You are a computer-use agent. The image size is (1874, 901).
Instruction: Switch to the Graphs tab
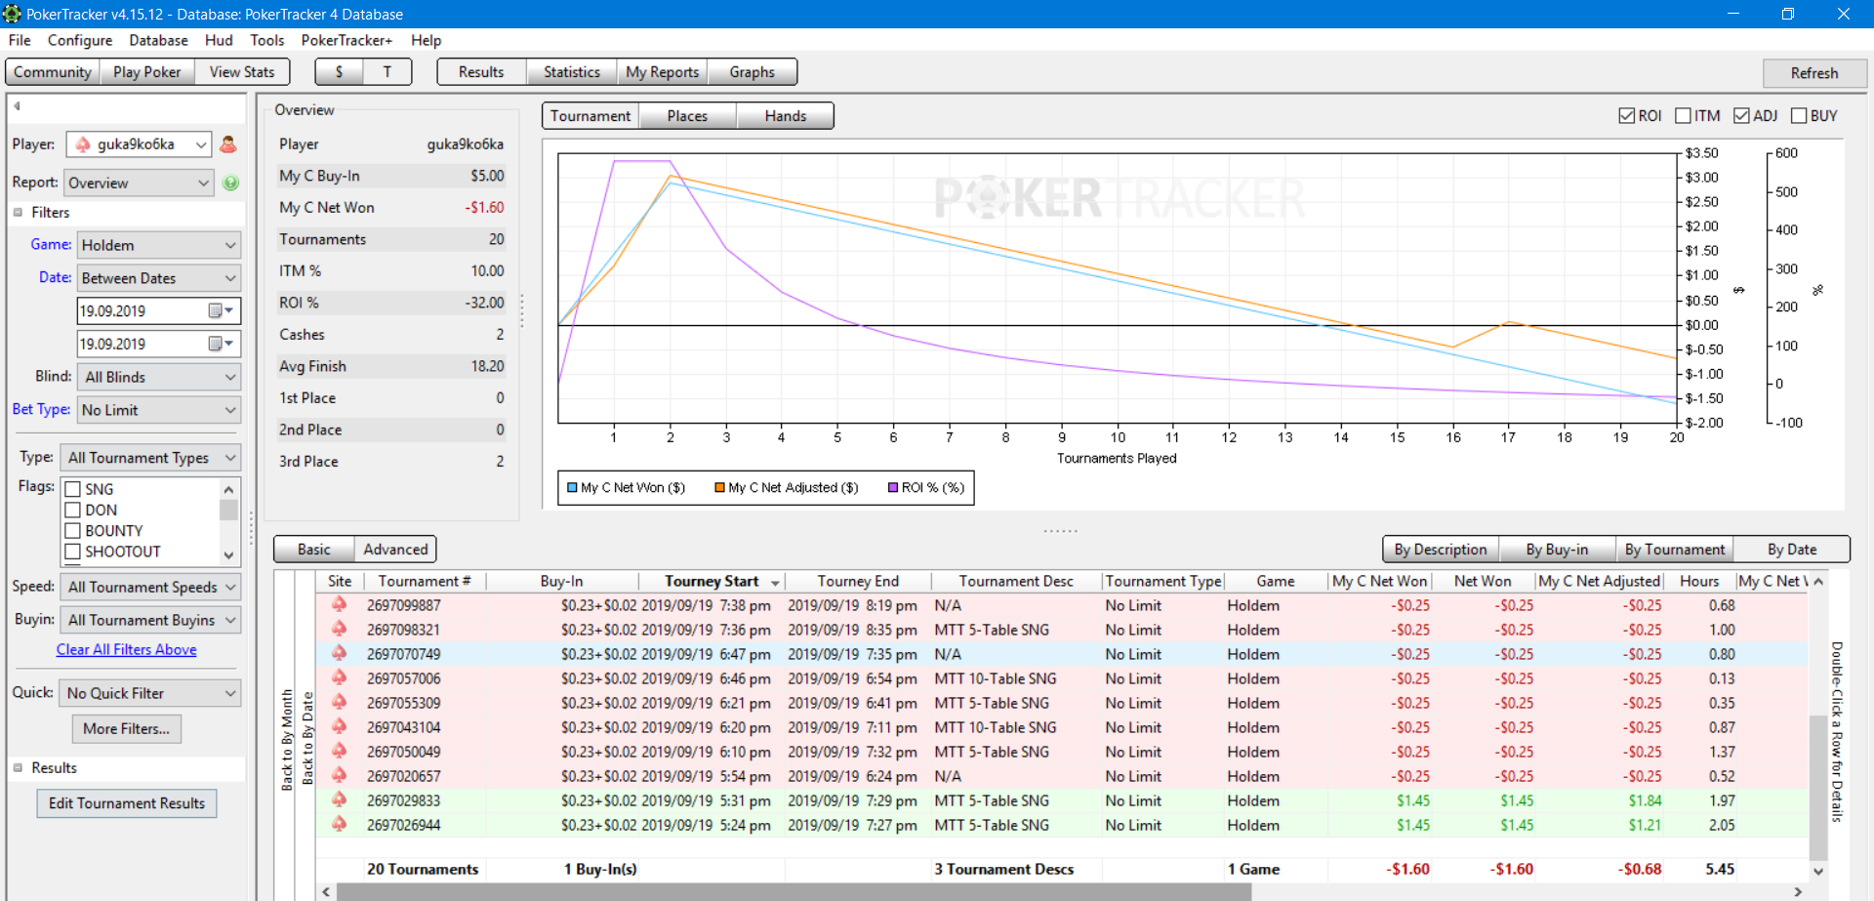click(752, 72)
